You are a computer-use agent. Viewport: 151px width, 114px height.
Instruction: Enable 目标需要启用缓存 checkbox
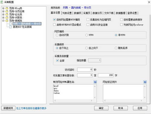point(121,20)
